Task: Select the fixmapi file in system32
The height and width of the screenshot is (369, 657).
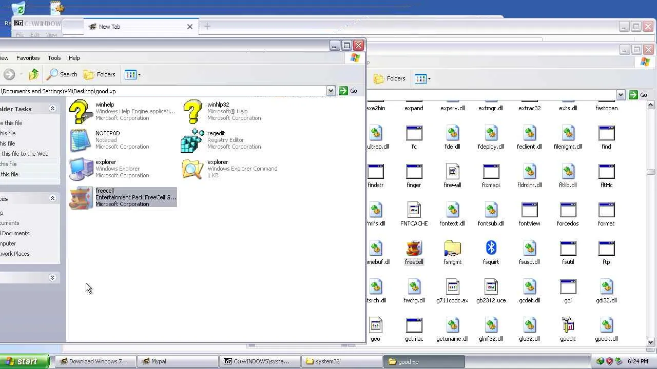Action: (491, 176)
